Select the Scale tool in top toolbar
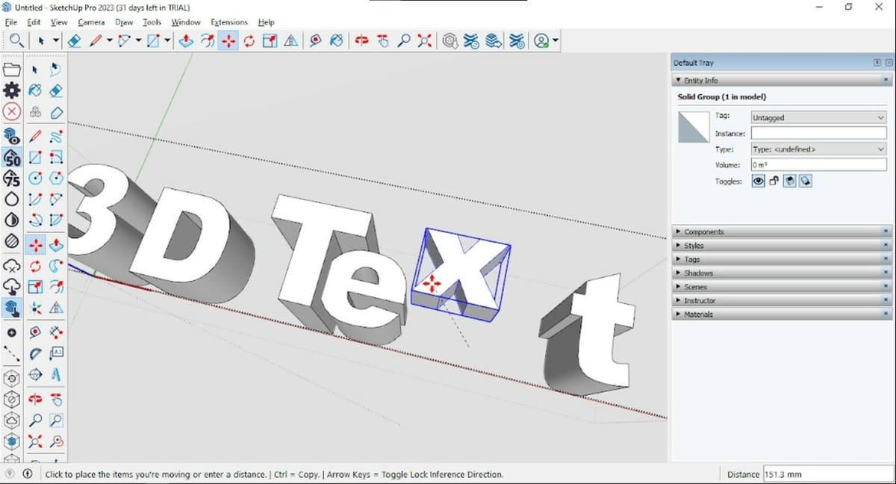The image size is (896, 484). pos(270,41)
